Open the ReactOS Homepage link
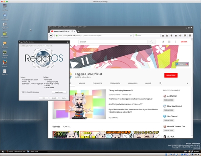This screenshot has width=201, height=156. click(x=33, y=92)
